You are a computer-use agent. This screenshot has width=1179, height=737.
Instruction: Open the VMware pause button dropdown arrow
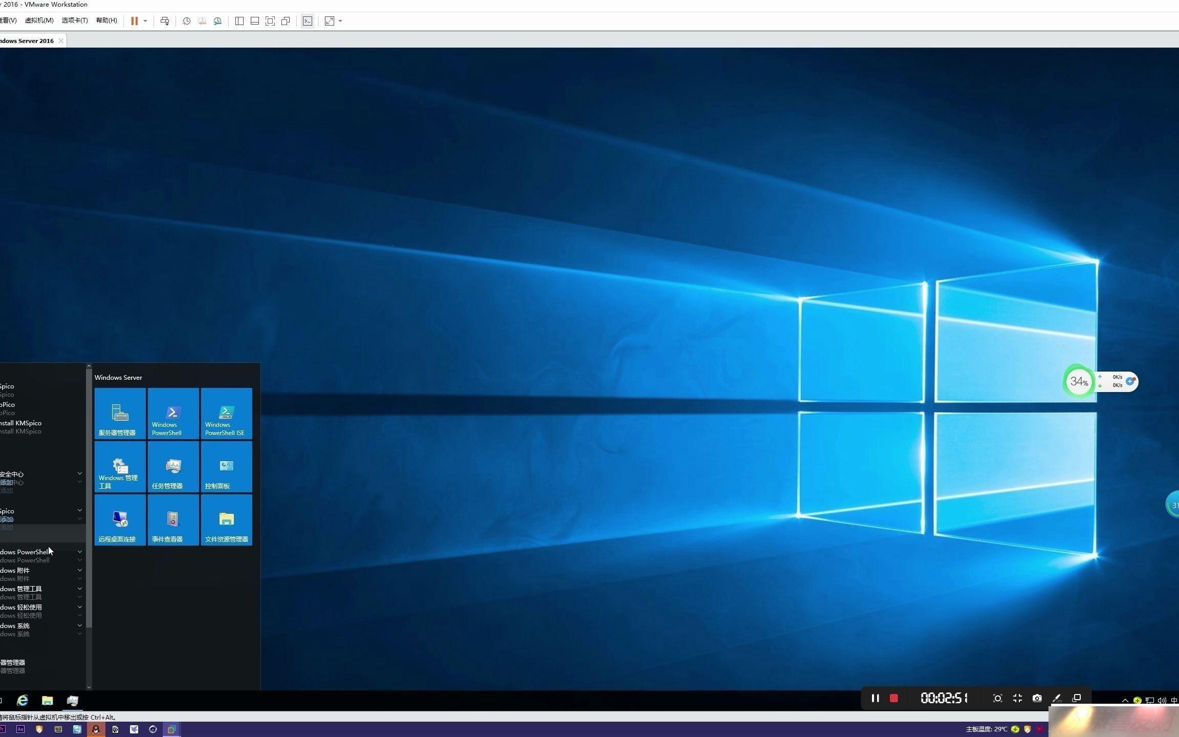pos(145,21)
